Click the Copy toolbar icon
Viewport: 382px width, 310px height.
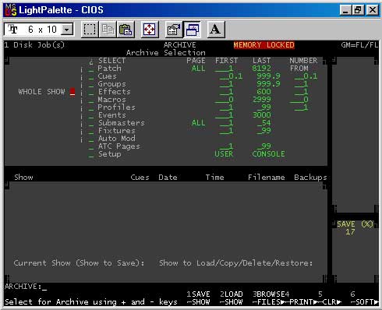(x=108, y=30)
